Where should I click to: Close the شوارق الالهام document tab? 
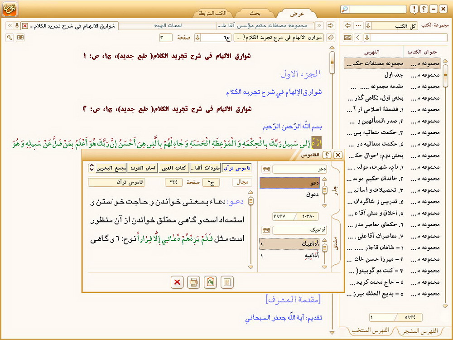coord(25,26)
